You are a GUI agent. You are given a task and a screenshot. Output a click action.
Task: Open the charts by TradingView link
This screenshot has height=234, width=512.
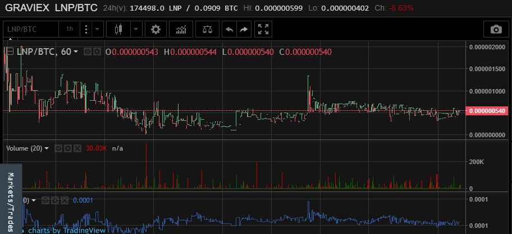click(x=64, y=230)
